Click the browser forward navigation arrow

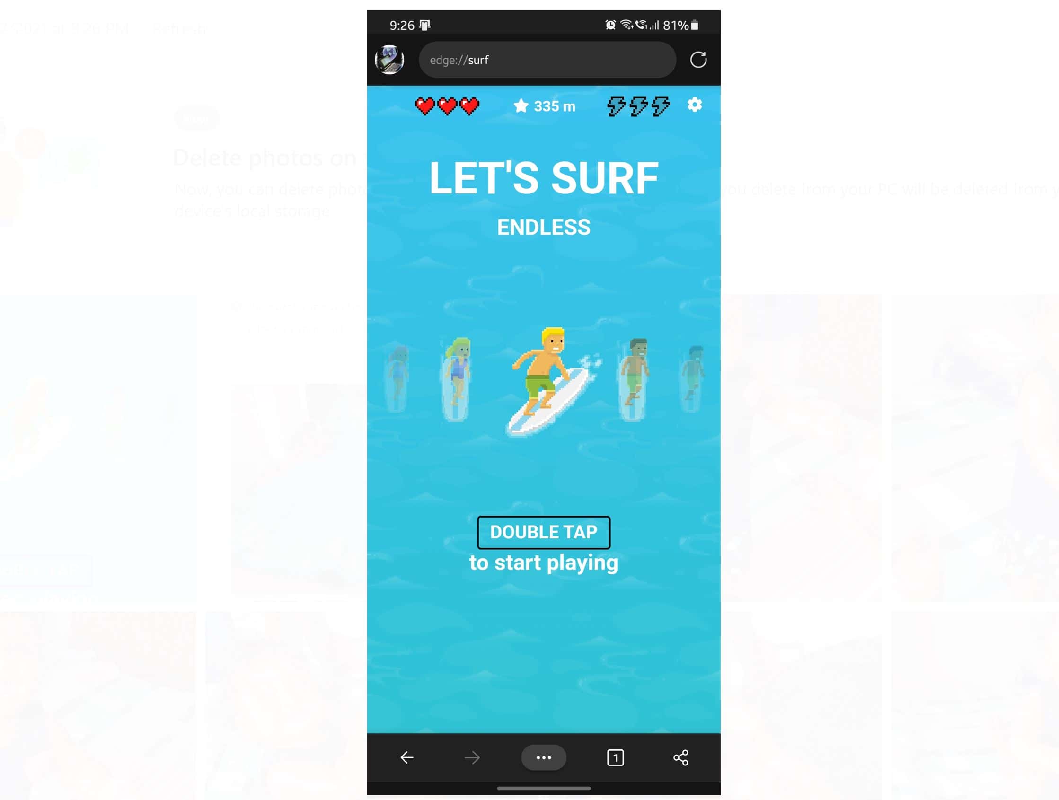pos(472,757)
